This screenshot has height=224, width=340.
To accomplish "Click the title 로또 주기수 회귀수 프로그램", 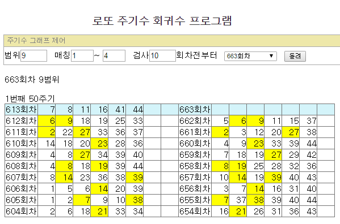I will (x=162, y=21).
